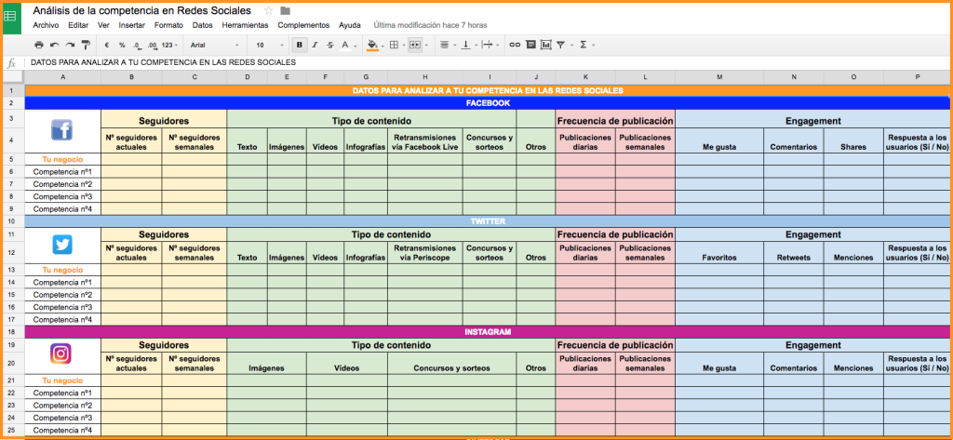This screenshot has height=440, width=953.
Task: Open fill color picker
Action: click(x=373, y=45)
